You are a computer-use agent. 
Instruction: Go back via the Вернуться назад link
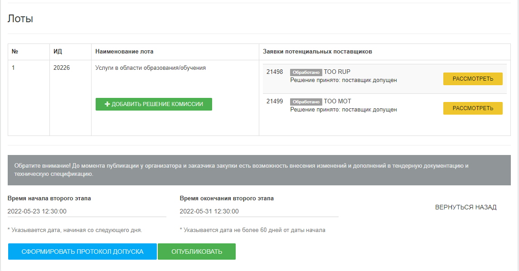466,207
